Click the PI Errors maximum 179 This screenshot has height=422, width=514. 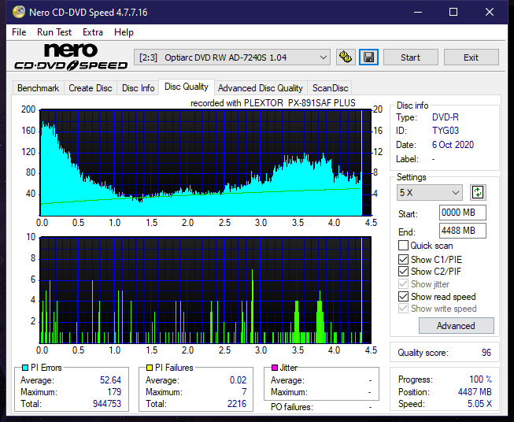[114, 392]
